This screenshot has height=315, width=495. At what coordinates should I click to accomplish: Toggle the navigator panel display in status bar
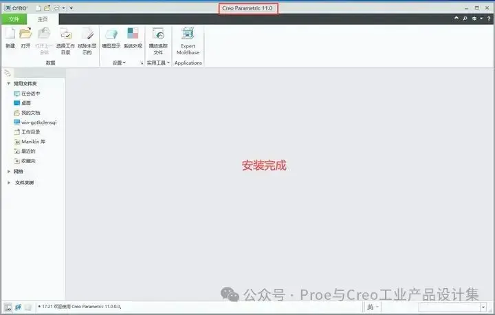pos(8,307)
